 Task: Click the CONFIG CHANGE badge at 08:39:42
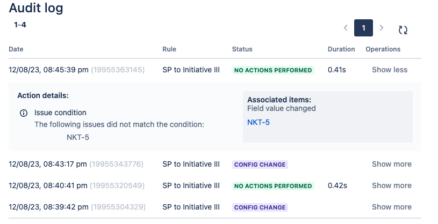pos(260,207)
